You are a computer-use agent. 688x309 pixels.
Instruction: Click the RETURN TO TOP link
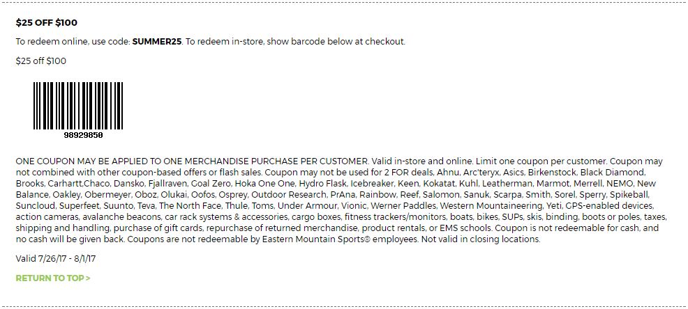pos(49,278)
